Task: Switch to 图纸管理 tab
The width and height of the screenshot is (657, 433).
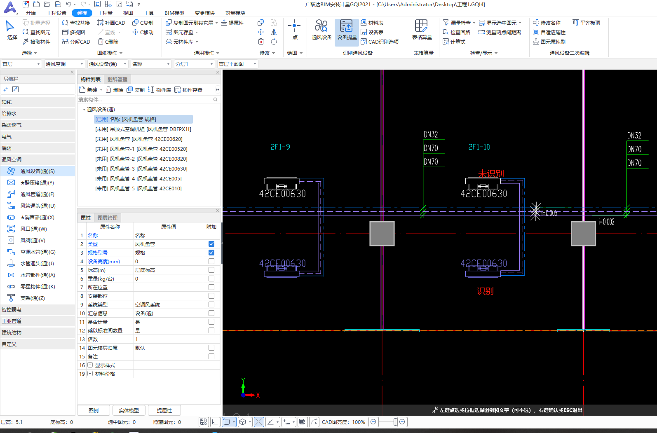Action: click(x=117, y=79)
